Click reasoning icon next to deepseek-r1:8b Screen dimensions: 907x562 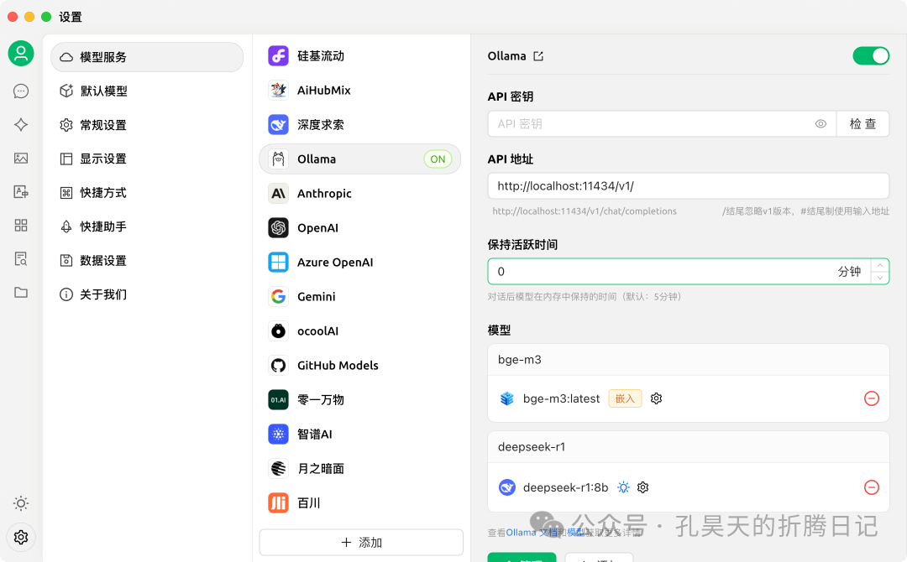pyautogui.click(x=623, y=487)
